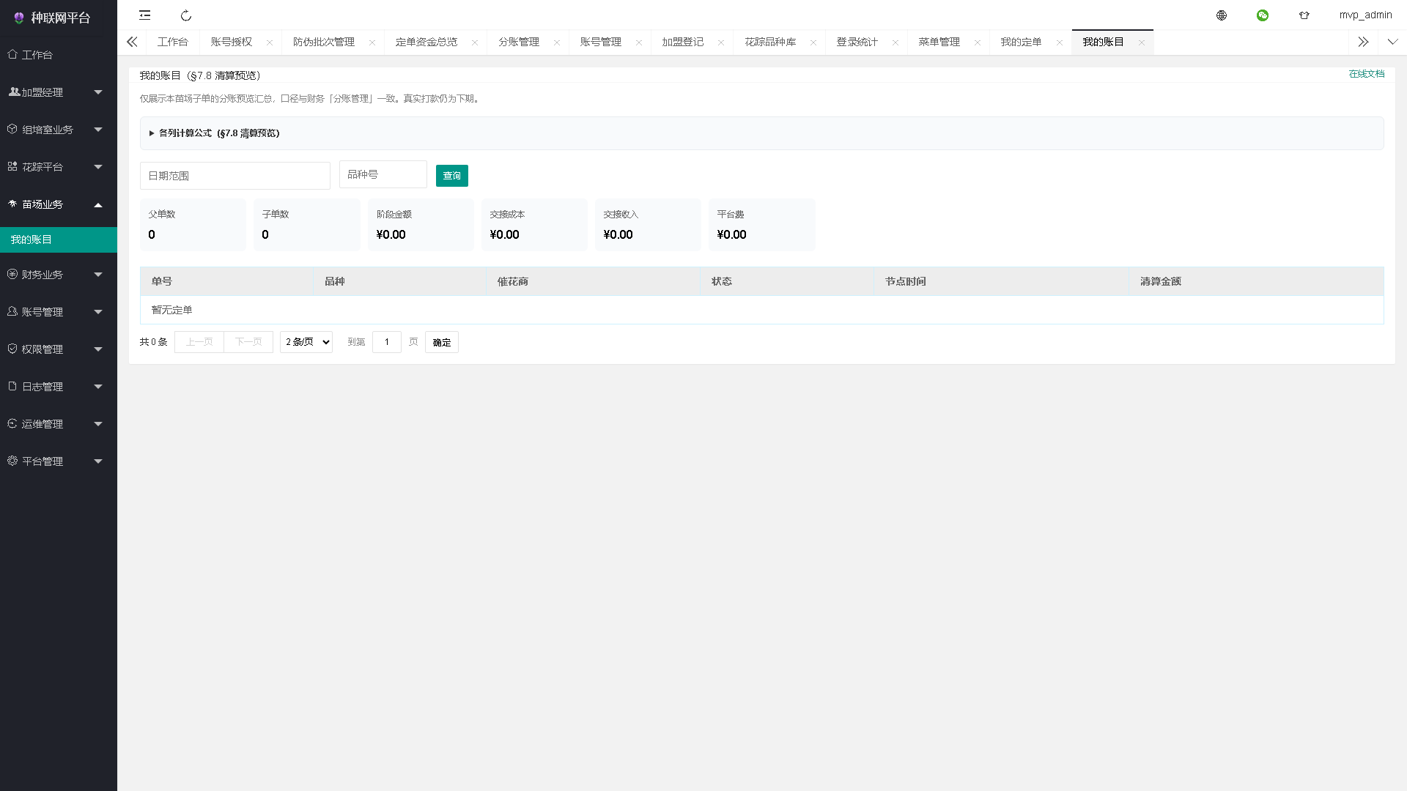Close the 登录统计 tab
The image size is (1407, 791).
click(x=895, y=42)
